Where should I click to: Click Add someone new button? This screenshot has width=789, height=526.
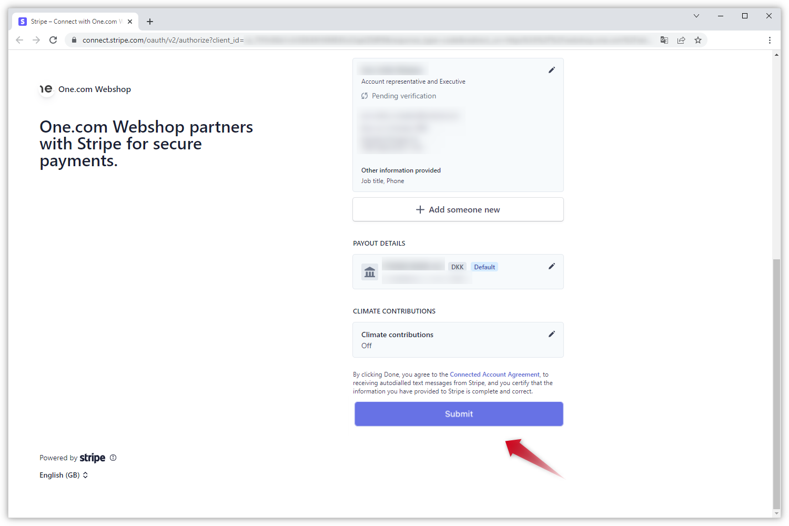pos(458,209)
